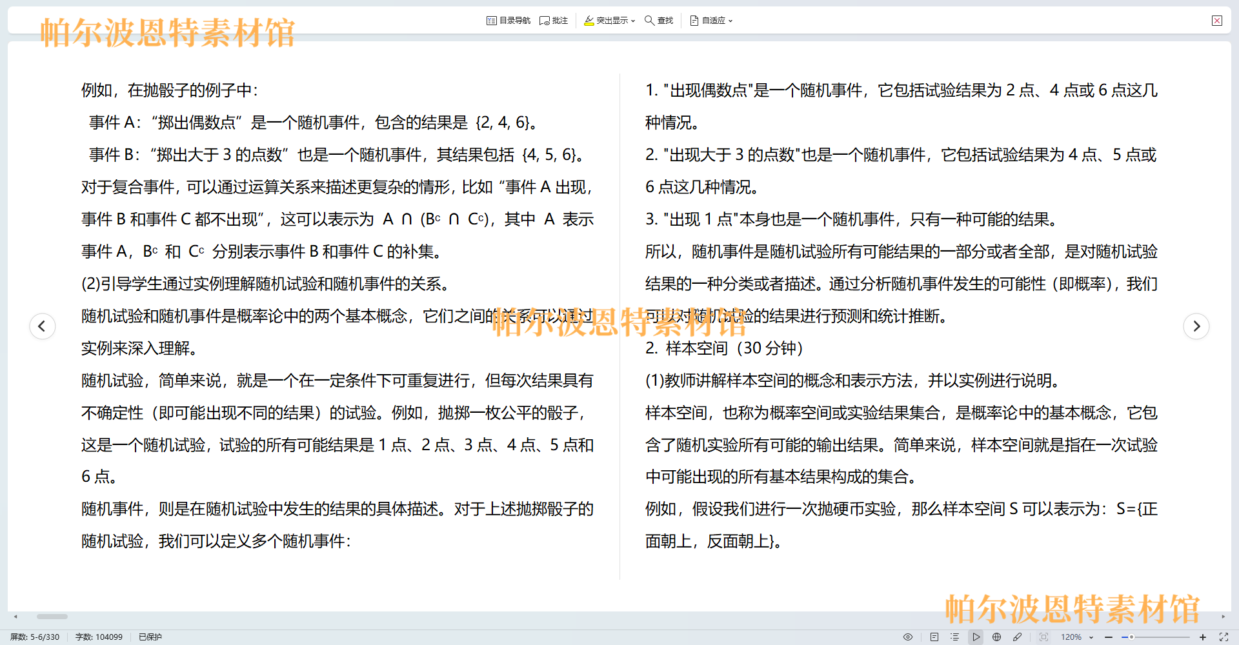Screen dimensions: 1239x645
Task: Click scrollbar right arrow
Action: click(x=1223, y=617)
